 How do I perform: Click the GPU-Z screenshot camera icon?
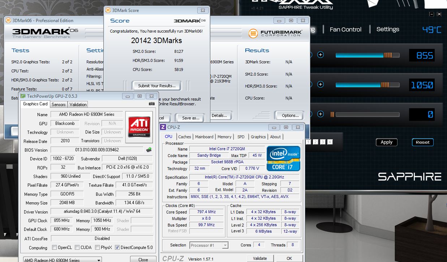click(x=152, y=104)
